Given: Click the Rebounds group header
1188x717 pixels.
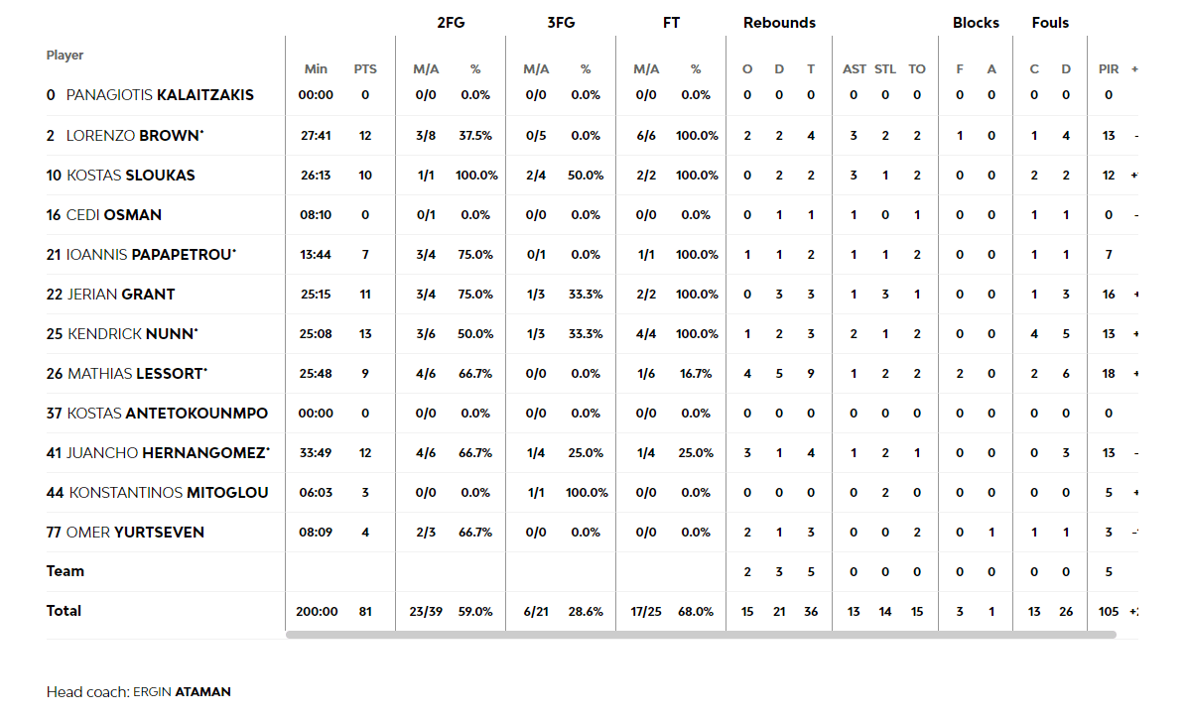Looking at the screenshot, I should coord(778,23).
